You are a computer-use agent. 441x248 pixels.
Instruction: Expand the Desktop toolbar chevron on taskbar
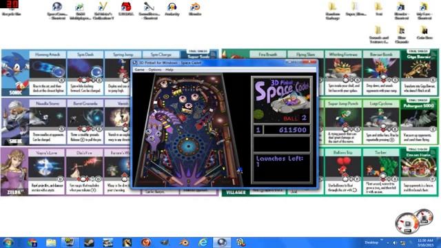pos(382,240)
